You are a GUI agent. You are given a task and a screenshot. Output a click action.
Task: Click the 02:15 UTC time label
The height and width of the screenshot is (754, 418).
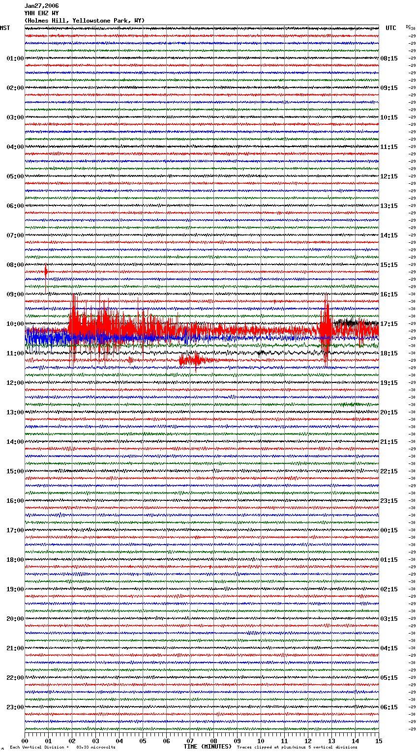(x=389, y=589)
